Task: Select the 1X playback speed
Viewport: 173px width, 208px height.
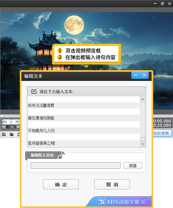Action: point(11,122)
